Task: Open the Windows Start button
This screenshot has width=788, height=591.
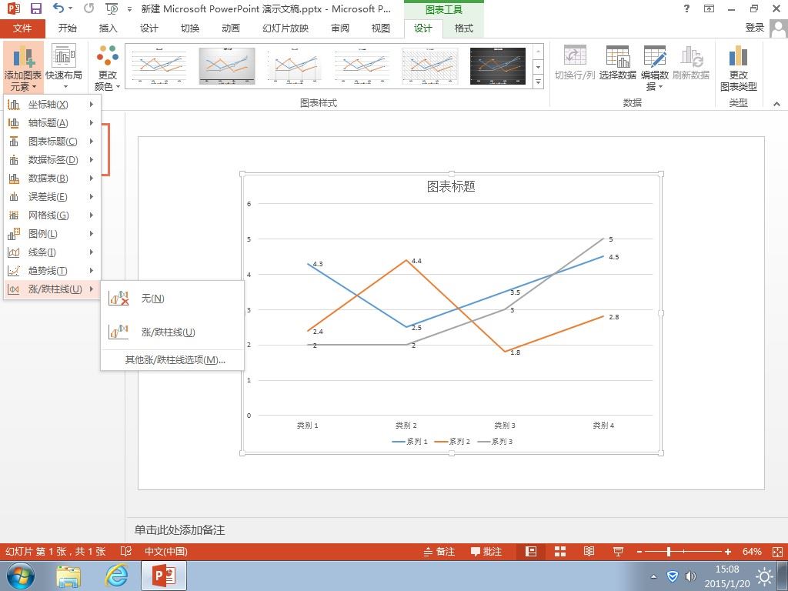Action: point(21,576)
